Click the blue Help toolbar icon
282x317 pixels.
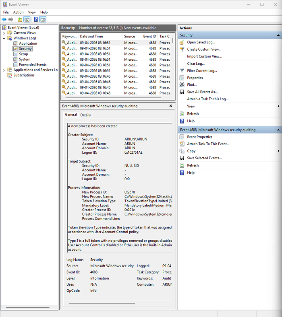(x=35, y=19)
